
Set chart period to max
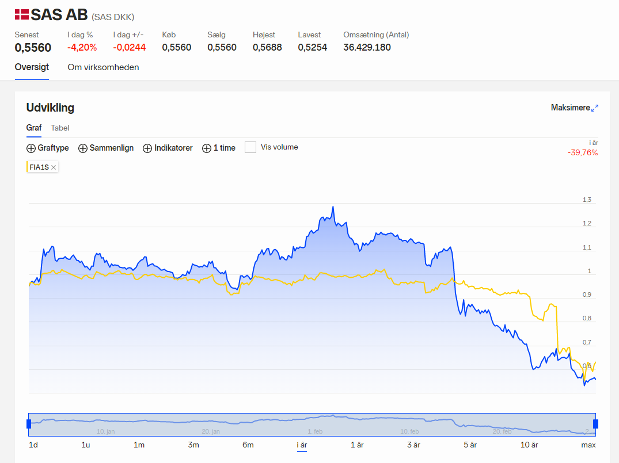pos(588,445)
